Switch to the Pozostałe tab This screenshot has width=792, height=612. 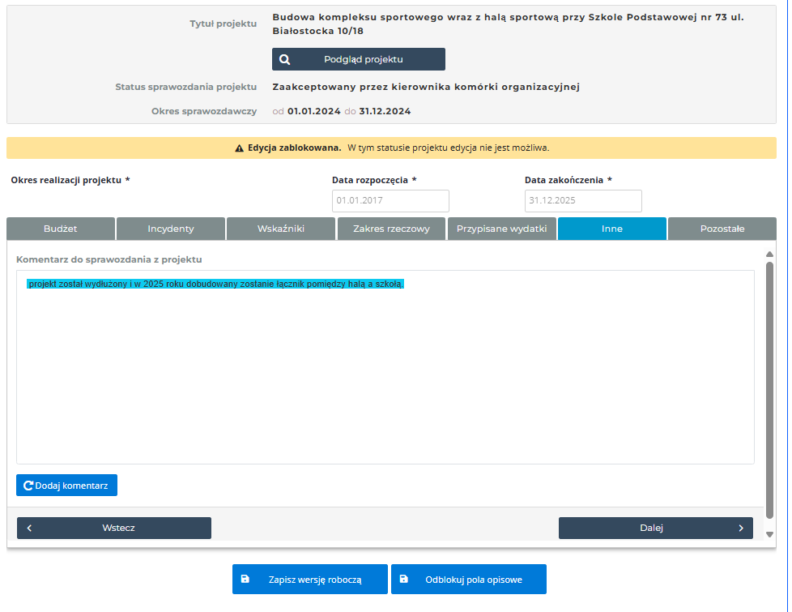pos(722,229)
